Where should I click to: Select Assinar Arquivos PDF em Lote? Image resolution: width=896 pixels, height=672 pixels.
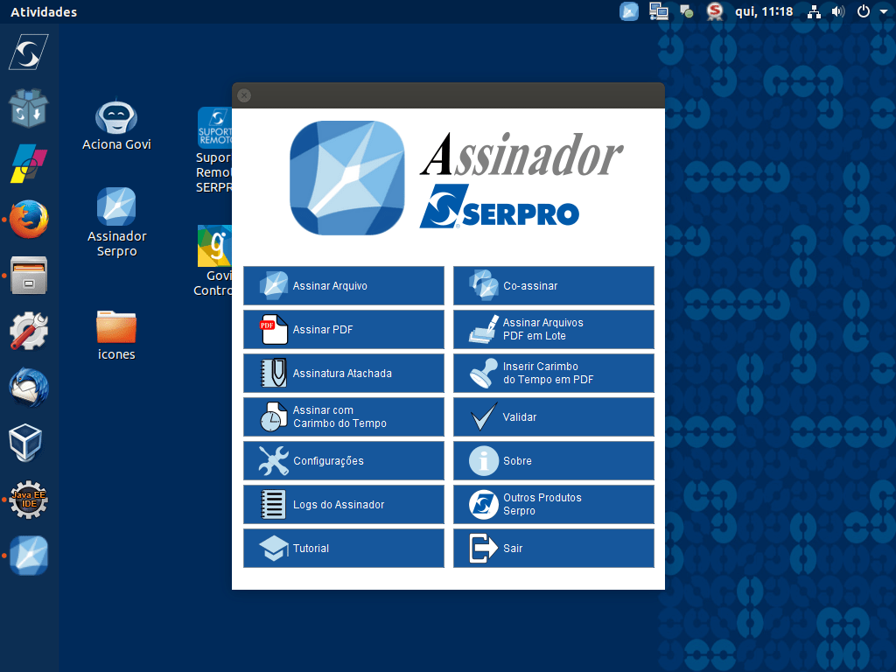click(x=554, y=330)
